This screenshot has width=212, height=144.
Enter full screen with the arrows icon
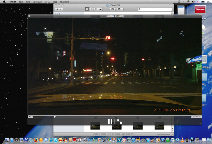pyautogui.click(x=120, y=121)
